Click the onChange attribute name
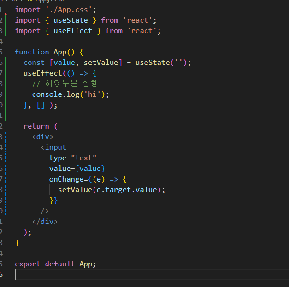Viewport: 289px width, 287px height. [66, 179]
